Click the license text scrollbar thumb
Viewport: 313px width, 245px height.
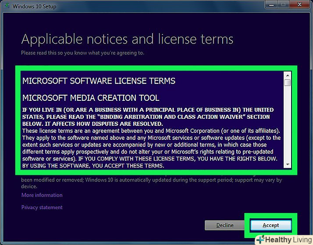coord(288,82)
